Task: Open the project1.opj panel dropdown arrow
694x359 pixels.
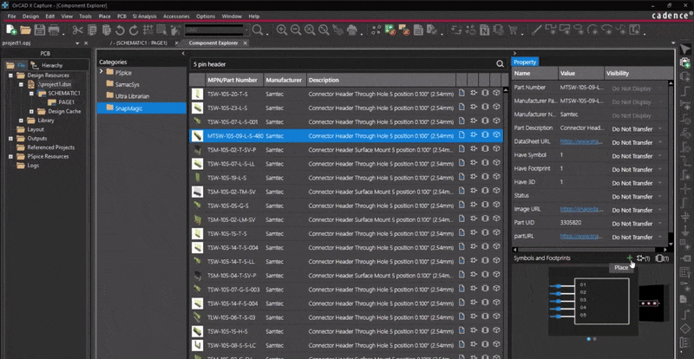Action: coord(77,43)
